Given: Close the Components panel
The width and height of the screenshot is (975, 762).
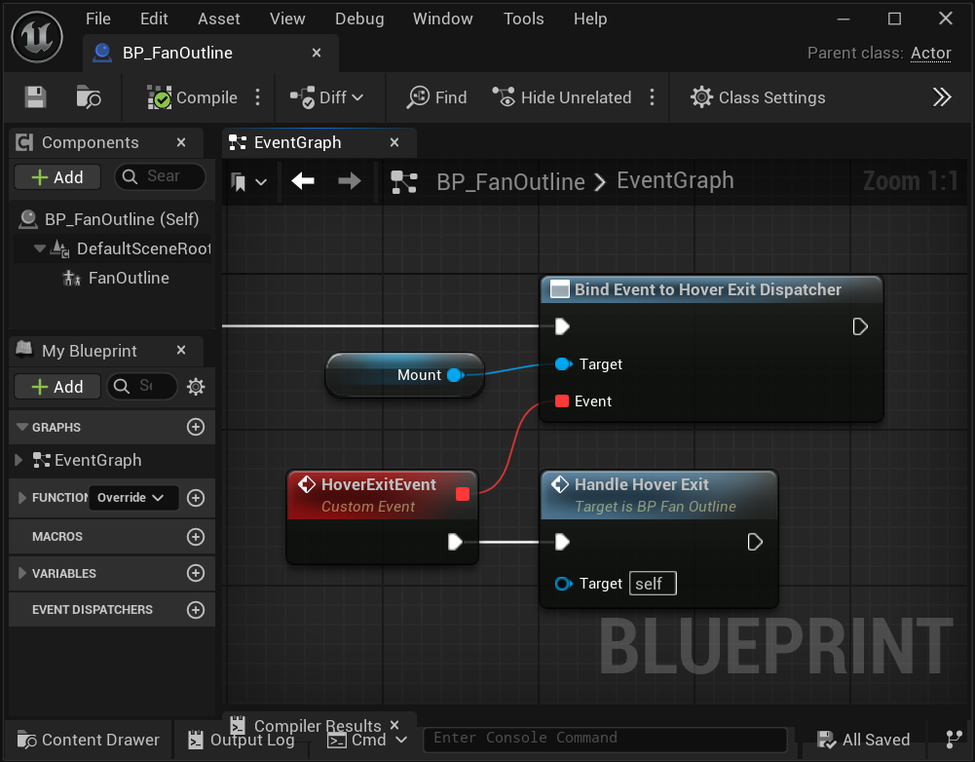Looking at the screenshot, I should pos(181,142).
